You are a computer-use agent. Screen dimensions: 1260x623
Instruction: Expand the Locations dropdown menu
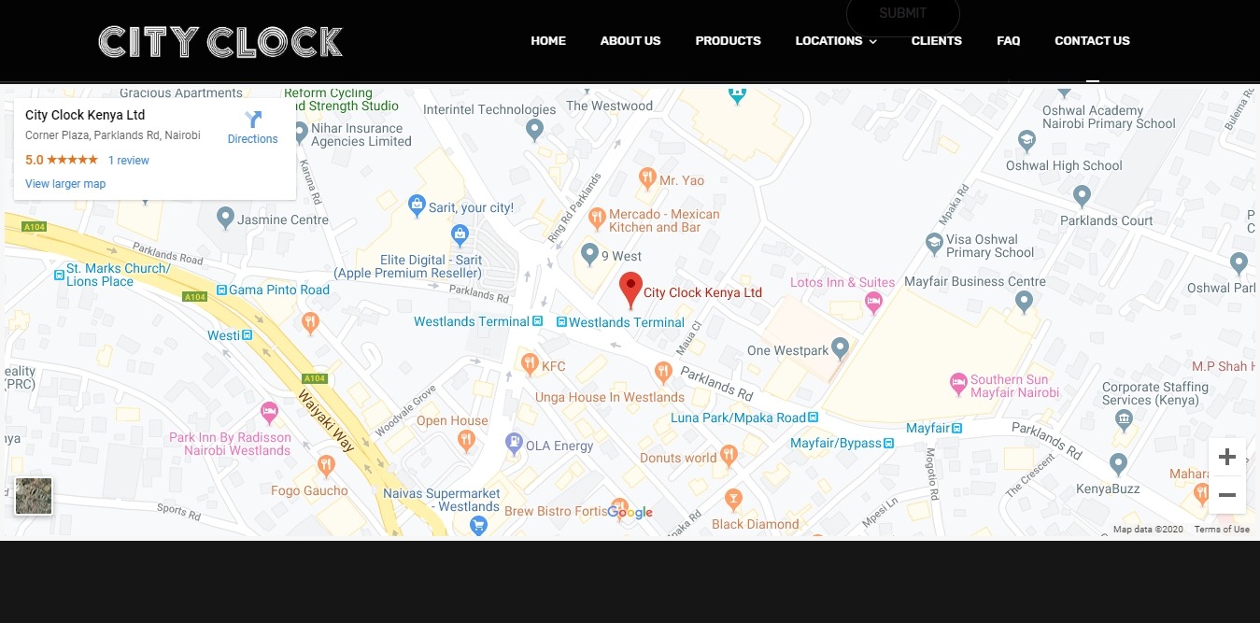836,41
